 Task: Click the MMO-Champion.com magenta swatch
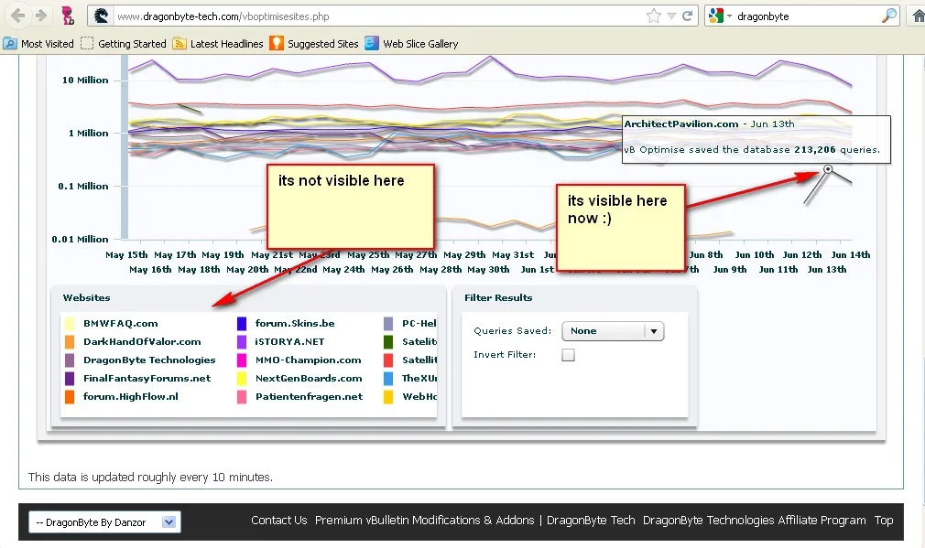pos(241,360)
